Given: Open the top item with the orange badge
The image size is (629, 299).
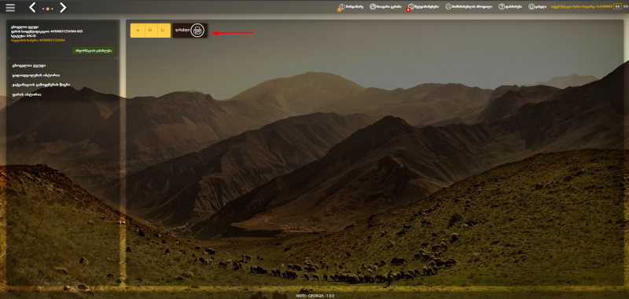Looking at the screenshot, I should tap(351, 7).
